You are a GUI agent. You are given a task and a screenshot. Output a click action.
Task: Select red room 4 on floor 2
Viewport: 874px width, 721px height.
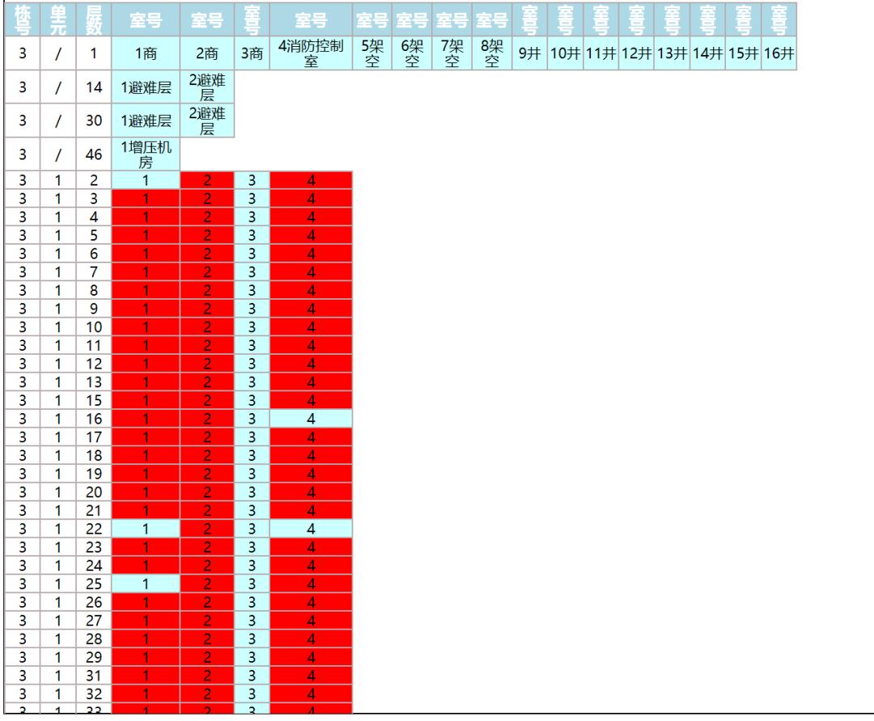click(311, 180)
